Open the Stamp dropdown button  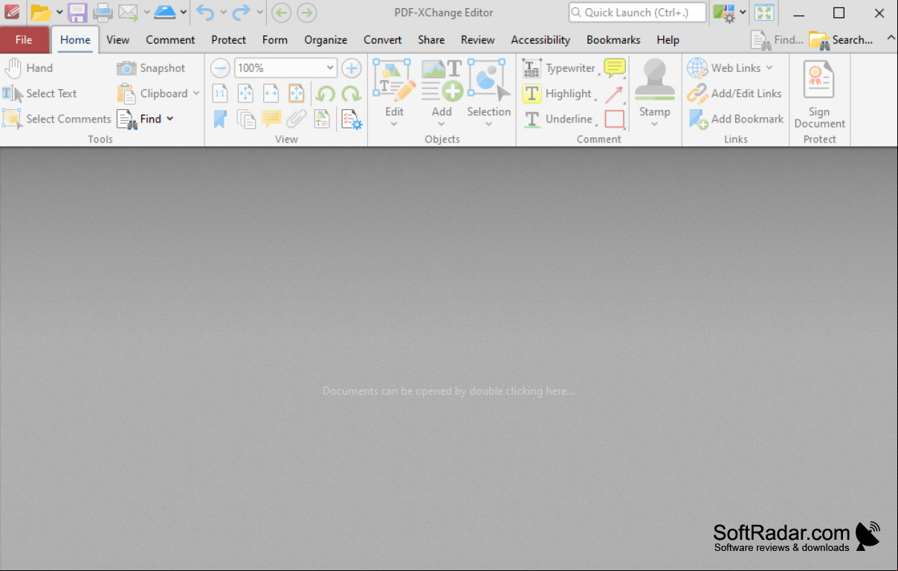point(654,94)
